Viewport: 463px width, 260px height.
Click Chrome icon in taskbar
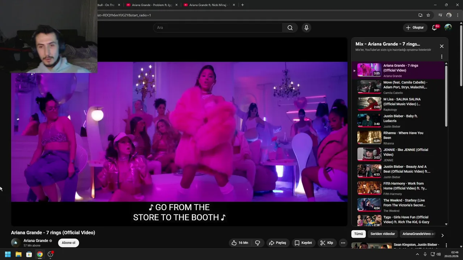[x=40, y=254]
